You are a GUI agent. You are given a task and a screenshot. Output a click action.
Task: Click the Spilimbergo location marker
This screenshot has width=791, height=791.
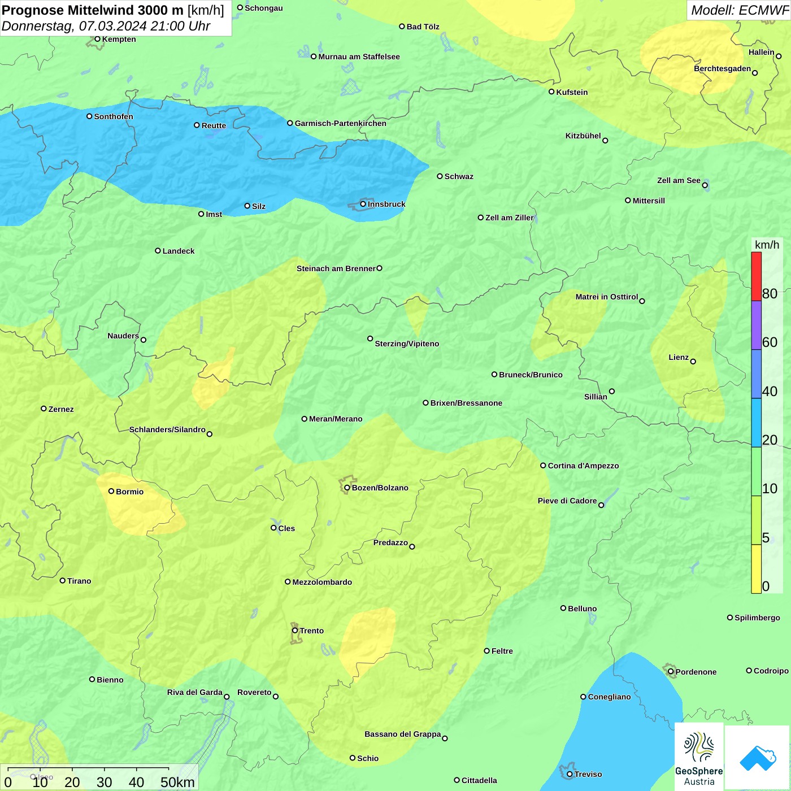pos(730,618)
